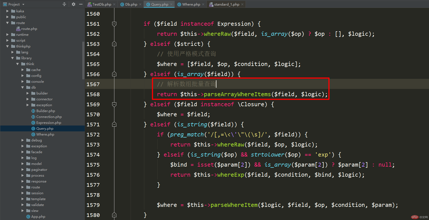Click the fold marker on line 1569
429x220 pixels.
(114, 104)
